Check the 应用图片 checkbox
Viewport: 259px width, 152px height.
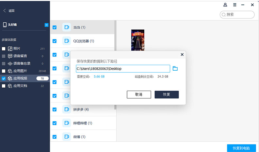click(x=4, y=71)
